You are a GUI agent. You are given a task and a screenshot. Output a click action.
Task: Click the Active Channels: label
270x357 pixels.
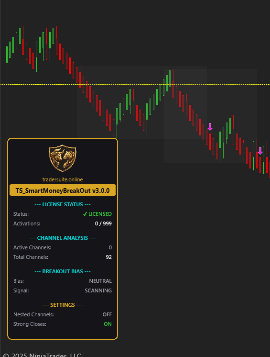tap(32, 247)
